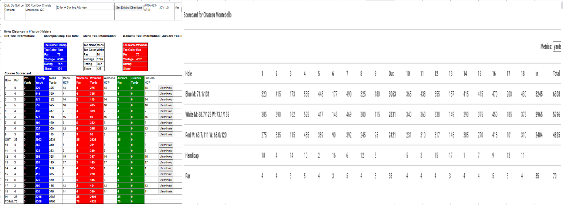Click View Hole for hole 9
This screenshot has height=205, width=563.
[x=166, y=134]
